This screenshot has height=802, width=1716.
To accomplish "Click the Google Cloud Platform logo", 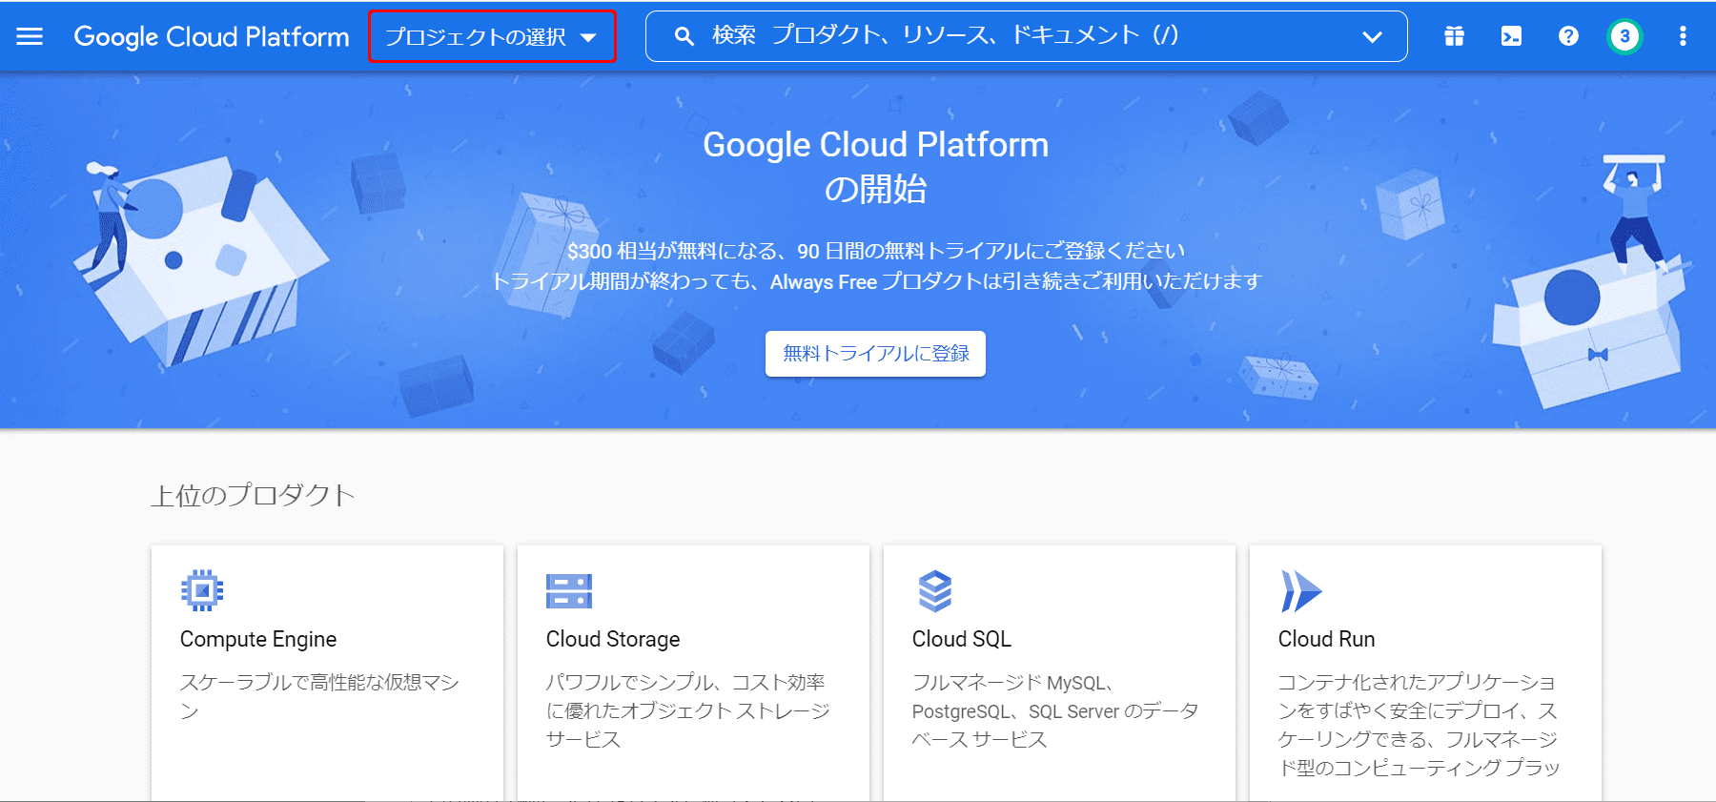I will pyautogui.click(x=212, y=36).
